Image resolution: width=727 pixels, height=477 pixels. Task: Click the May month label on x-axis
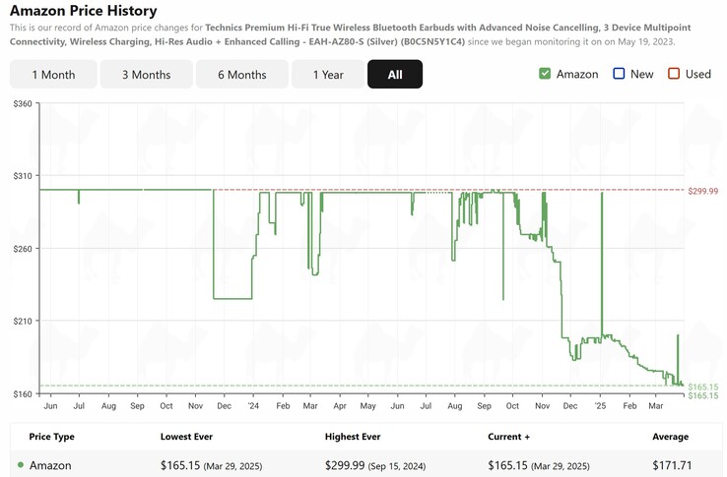pos(367,405)
